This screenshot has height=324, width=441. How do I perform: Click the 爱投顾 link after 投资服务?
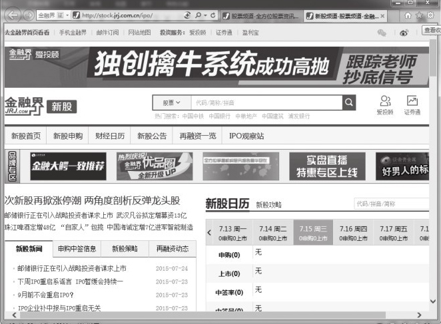[197, 33]
